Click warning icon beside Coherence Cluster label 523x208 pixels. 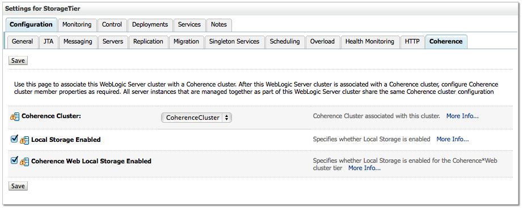(15, 116)
